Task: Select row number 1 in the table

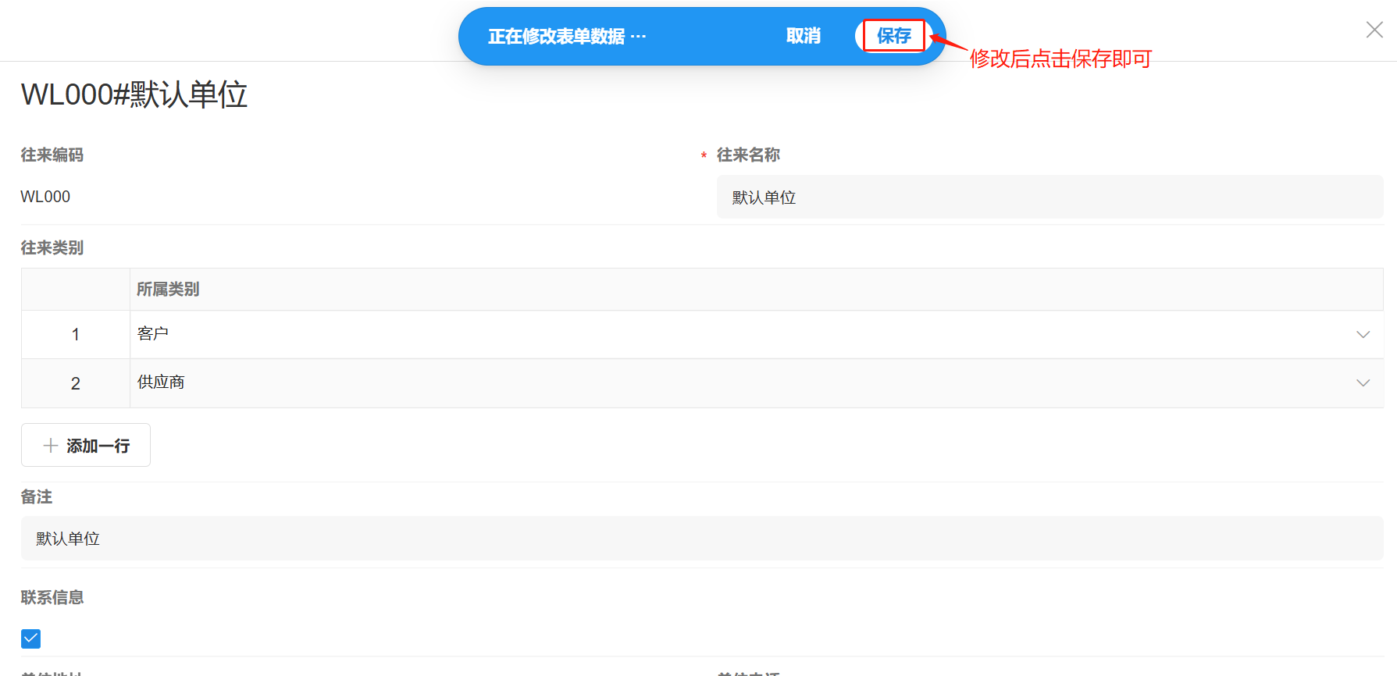Action: tap(76, 334)
